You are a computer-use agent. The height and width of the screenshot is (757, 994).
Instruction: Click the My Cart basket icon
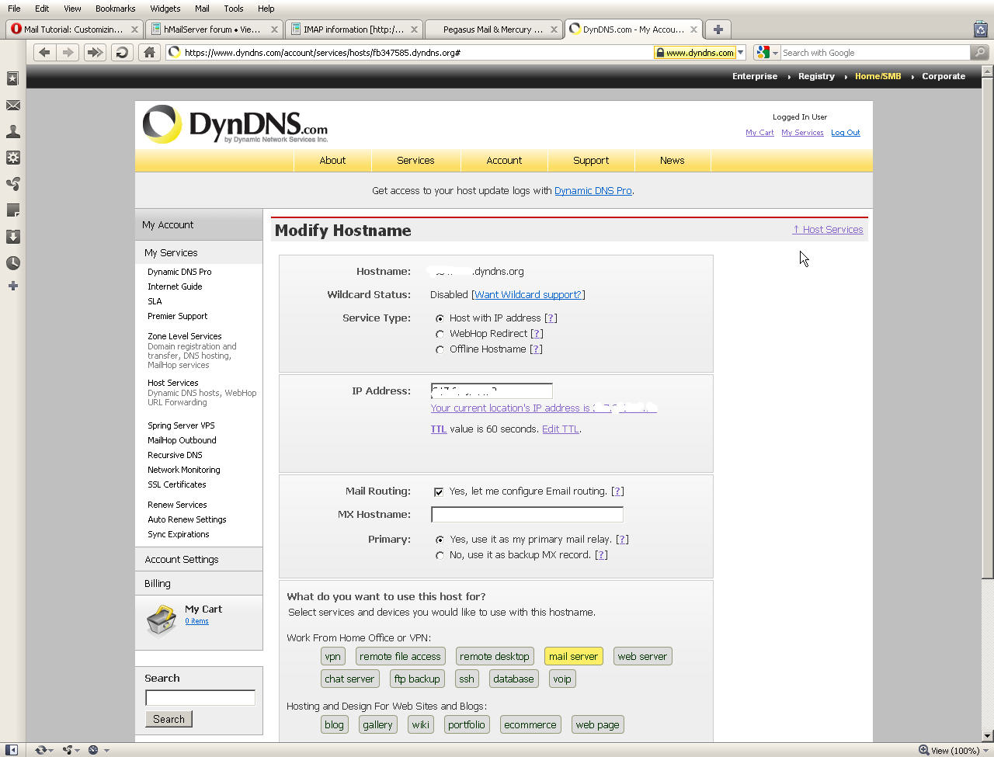coord(162,619)
